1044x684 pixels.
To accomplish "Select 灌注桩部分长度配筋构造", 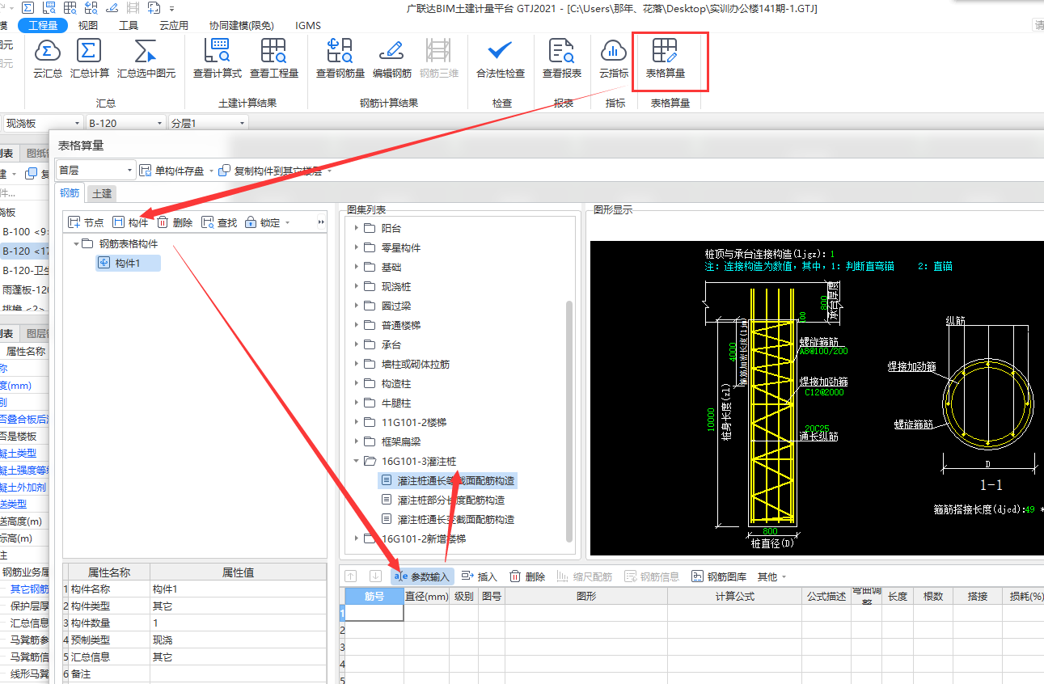I will pos(442,500).
